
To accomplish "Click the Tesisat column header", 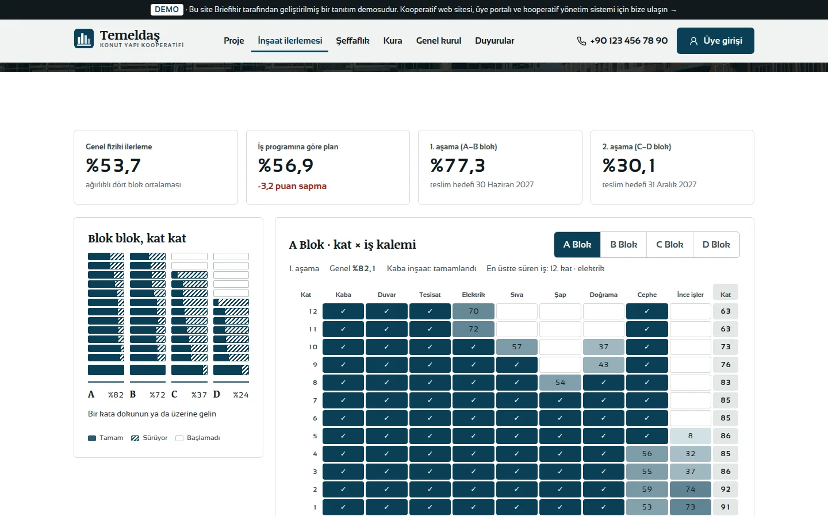I will [x=430, y=295].
